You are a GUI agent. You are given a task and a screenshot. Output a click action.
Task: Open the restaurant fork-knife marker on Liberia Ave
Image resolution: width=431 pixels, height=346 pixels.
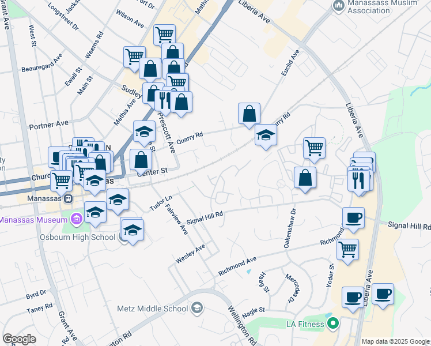pyautogui.click(x=359, y=181)
